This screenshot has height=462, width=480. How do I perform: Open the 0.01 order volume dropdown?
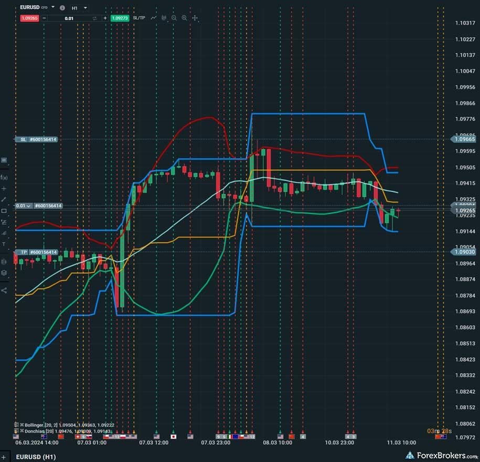[28, 206]
